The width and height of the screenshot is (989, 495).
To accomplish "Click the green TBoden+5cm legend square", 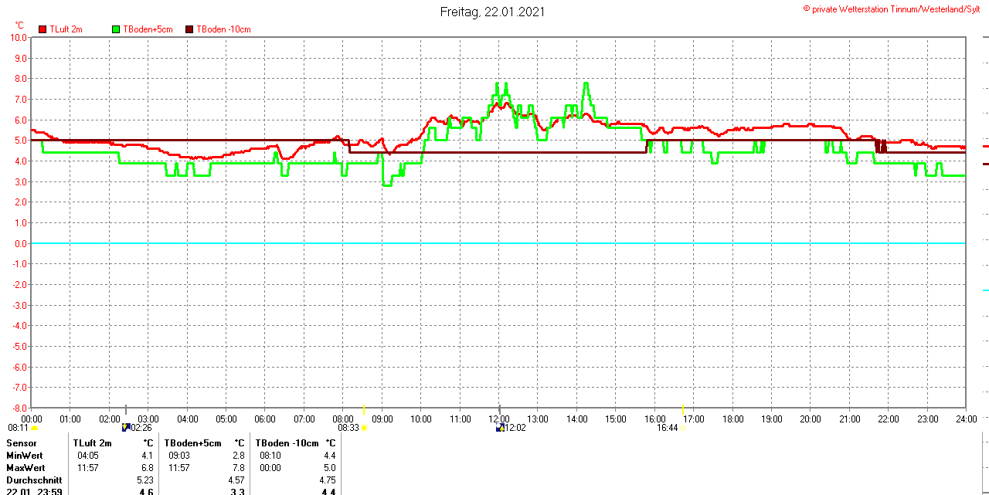I will point(117,29).
